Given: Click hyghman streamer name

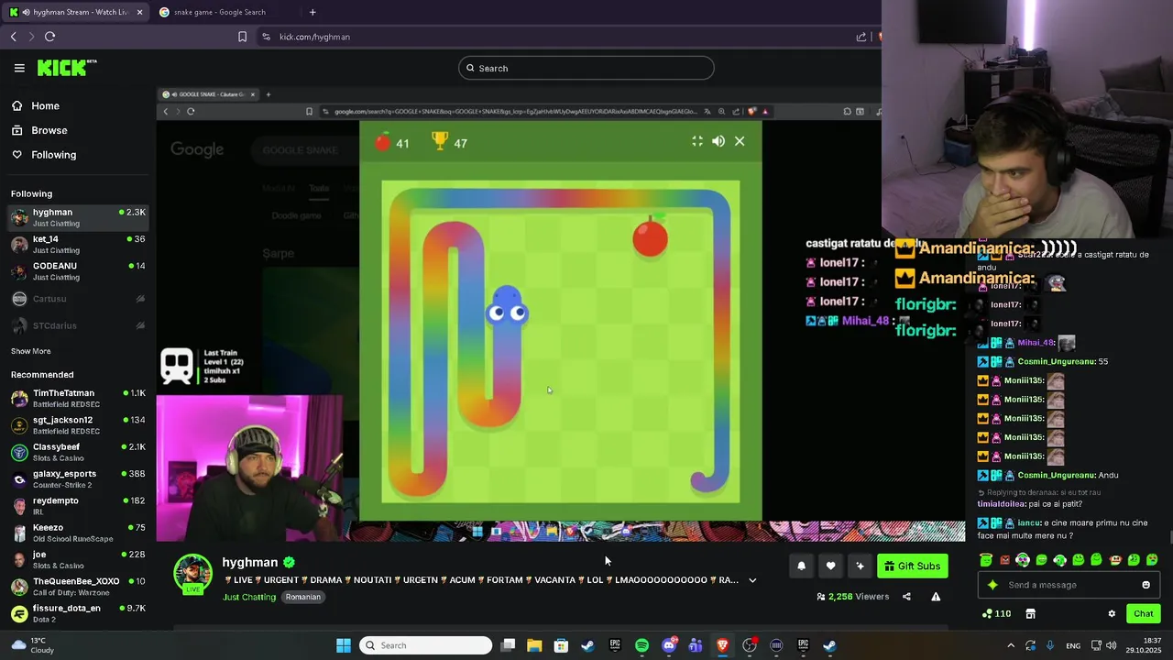Looking at the screenshot, I should (x=250, y=563).
